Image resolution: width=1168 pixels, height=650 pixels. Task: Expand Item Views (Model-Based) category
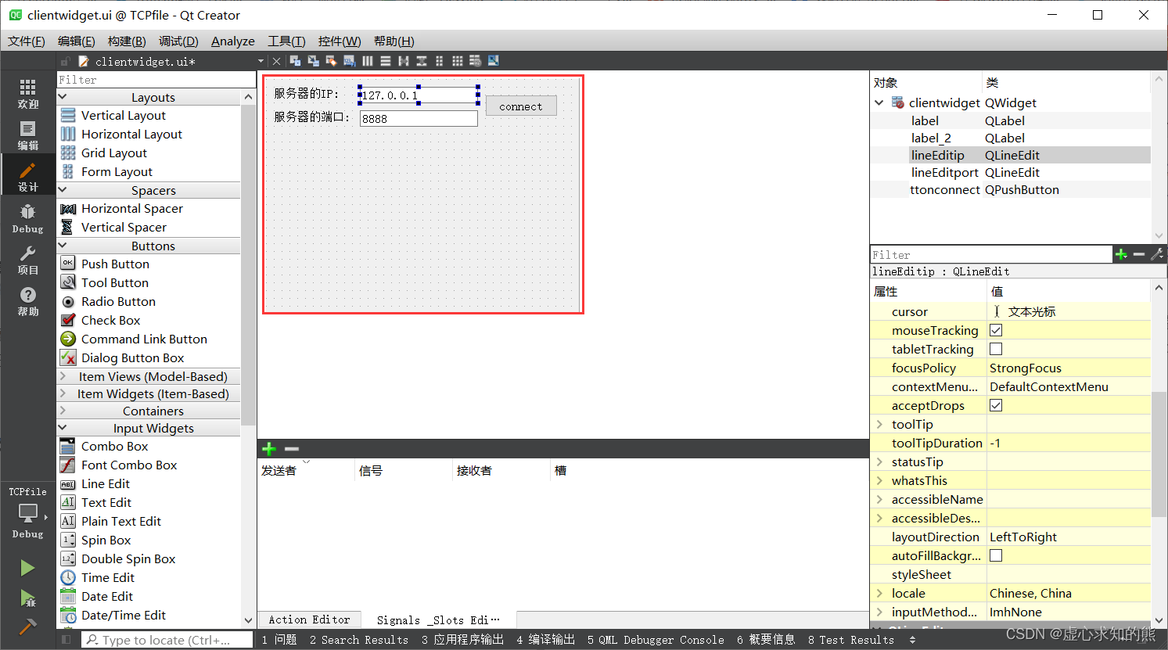pyautogui.click(x=63, y=376)
